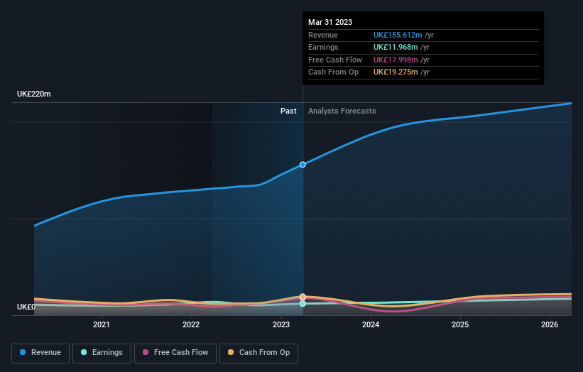The width and height of the screenshot is (583, 372).
Task: Toggle the Revenue legend series
Action: [40, 353]
